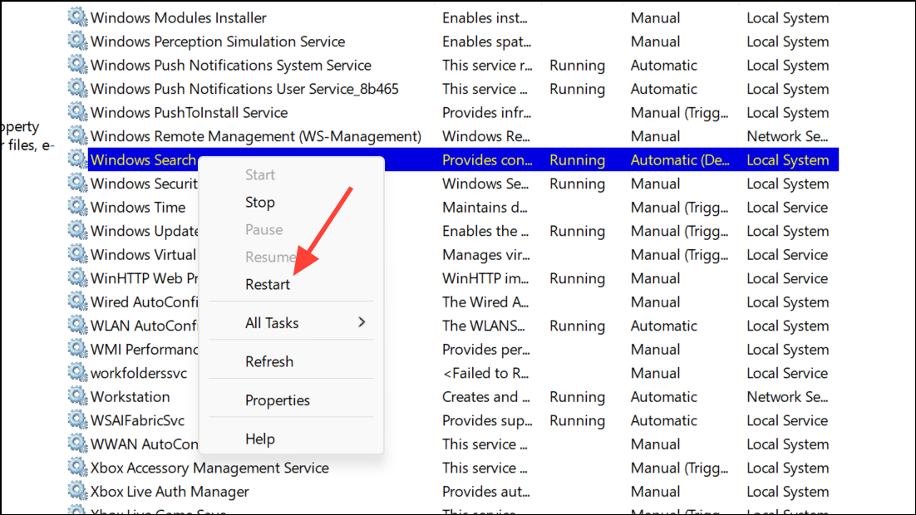Click gear icon of Wired AutoConfig
Screen dimensions: 916x515
pos(77,302)
